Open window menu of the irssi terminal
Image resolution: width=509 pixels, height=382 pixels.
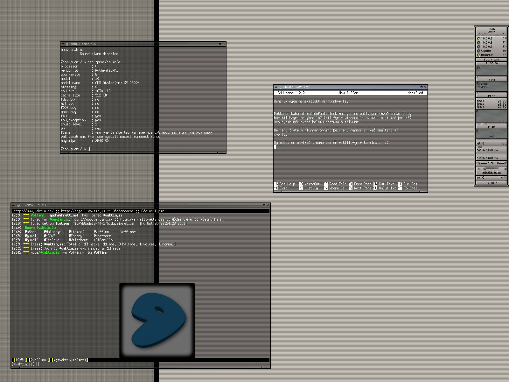pyautogui.click(x=14, y=205)
